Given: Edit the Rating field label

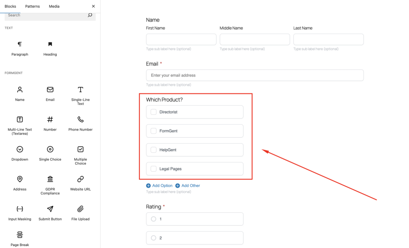Looking at the screenshot, I should tap(153, 207).
